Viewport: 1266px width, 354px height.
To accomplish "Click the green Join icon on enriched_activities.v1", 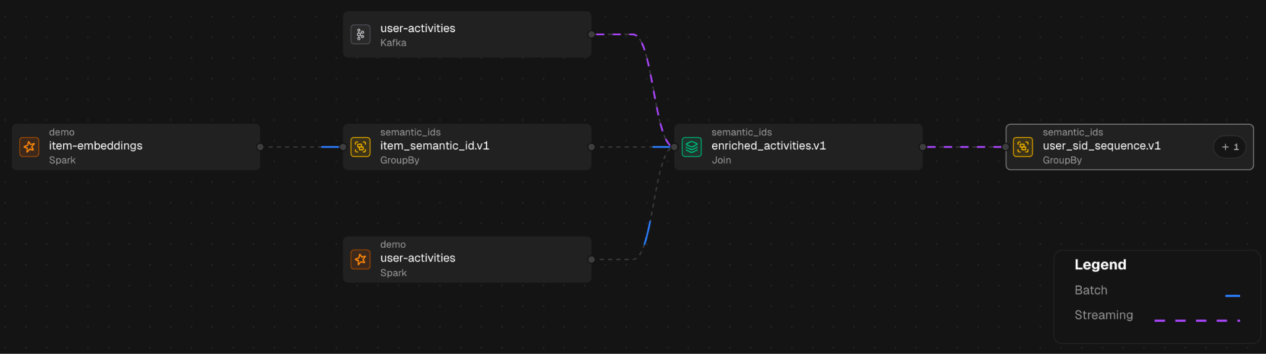I will [x=692, y=147].
